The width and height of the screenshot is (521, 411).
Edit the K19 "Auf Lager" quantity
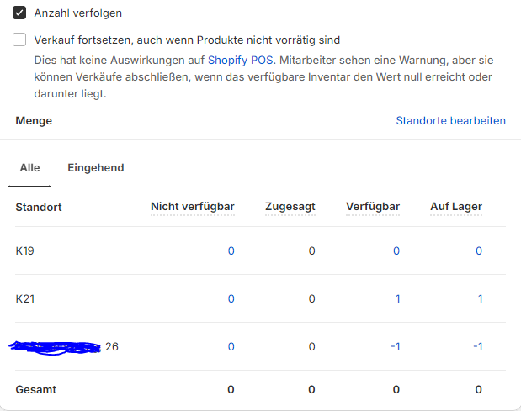click(x=479, y=250)
